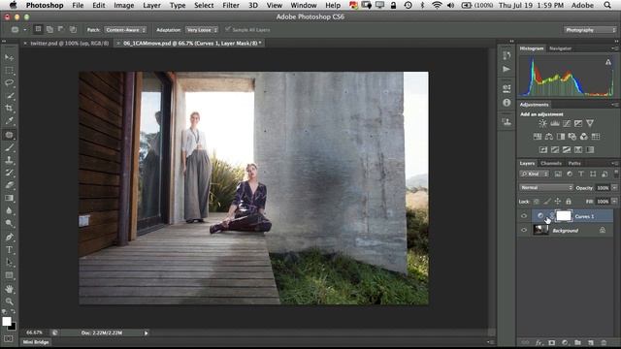Toggle lock transparent pixels

point(537,202)
